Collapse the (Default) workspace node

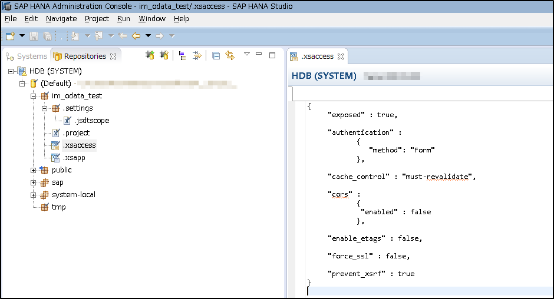tap(22, 84)
